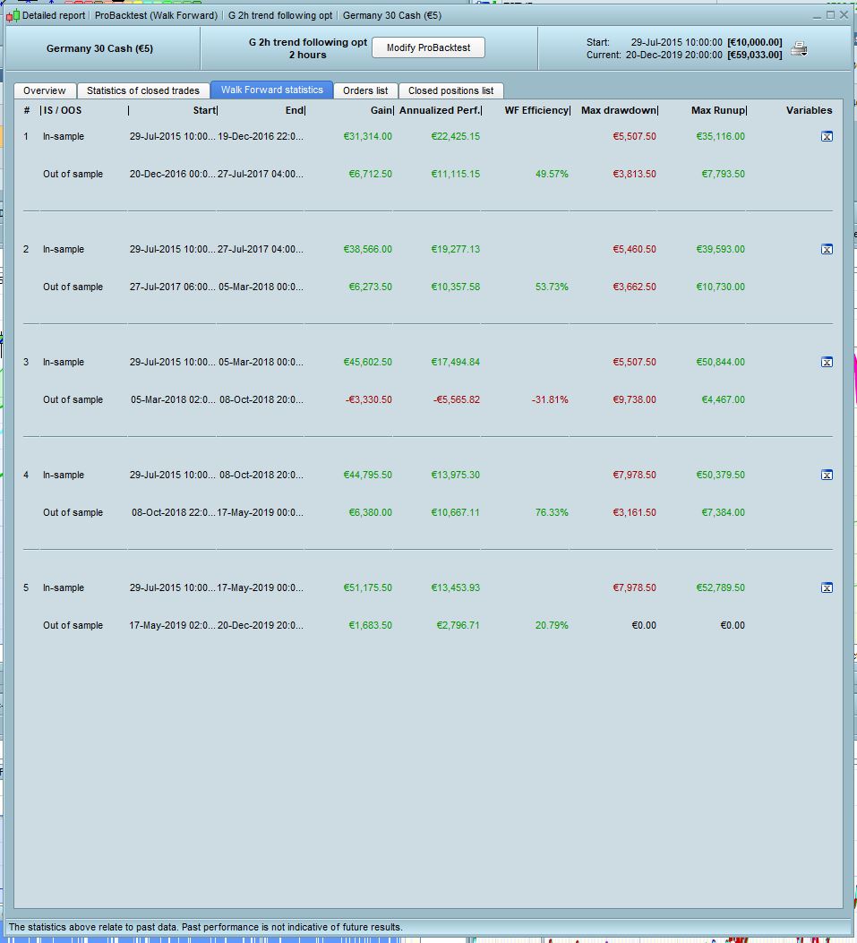Close the Detailed report window
Image resolution: width=857 pixels, height=943 pixels.
pyautogui.click(x=844, y=15)
